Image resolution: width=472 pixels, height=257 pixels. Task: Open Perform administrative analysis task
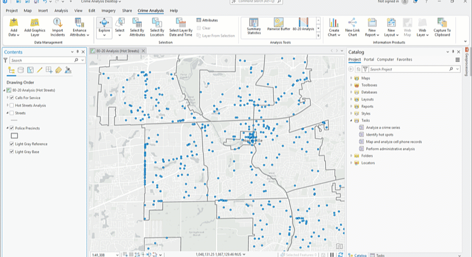[x=390, y=149]
